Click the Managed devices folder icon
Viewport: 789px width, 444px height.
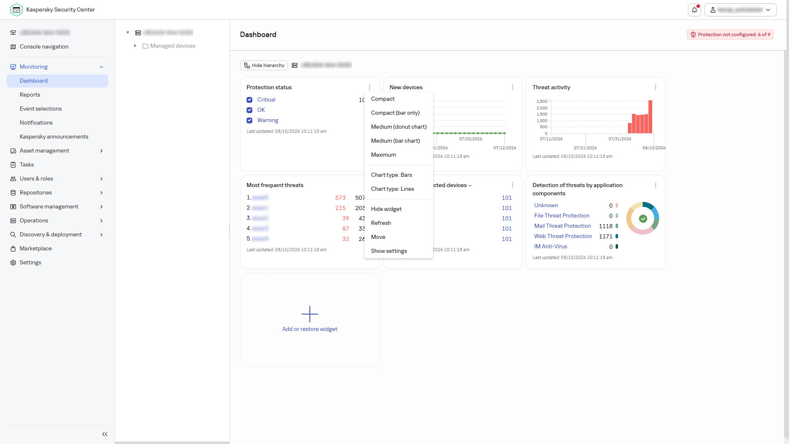click(x=145, y=46)
